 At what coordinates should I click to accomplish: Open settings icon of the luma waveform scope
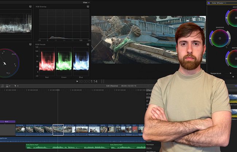pos(30,7)
